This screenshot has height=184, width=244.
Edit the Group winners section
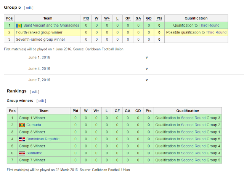click(x=42, y=101)
